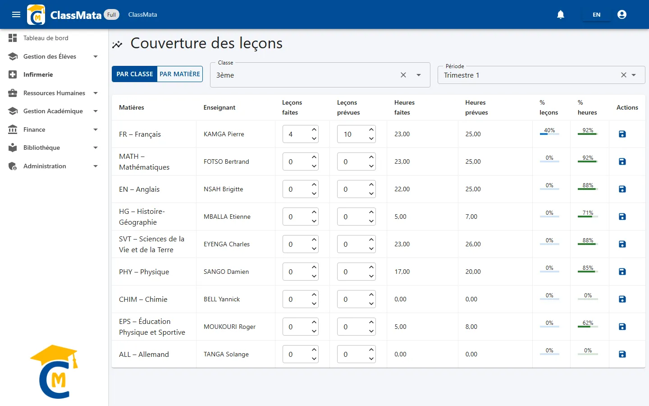The width and height of the screenshot is (649, 406).
Task: Save the HG – Histoire-Géographie row
Action: click(622, 217)
